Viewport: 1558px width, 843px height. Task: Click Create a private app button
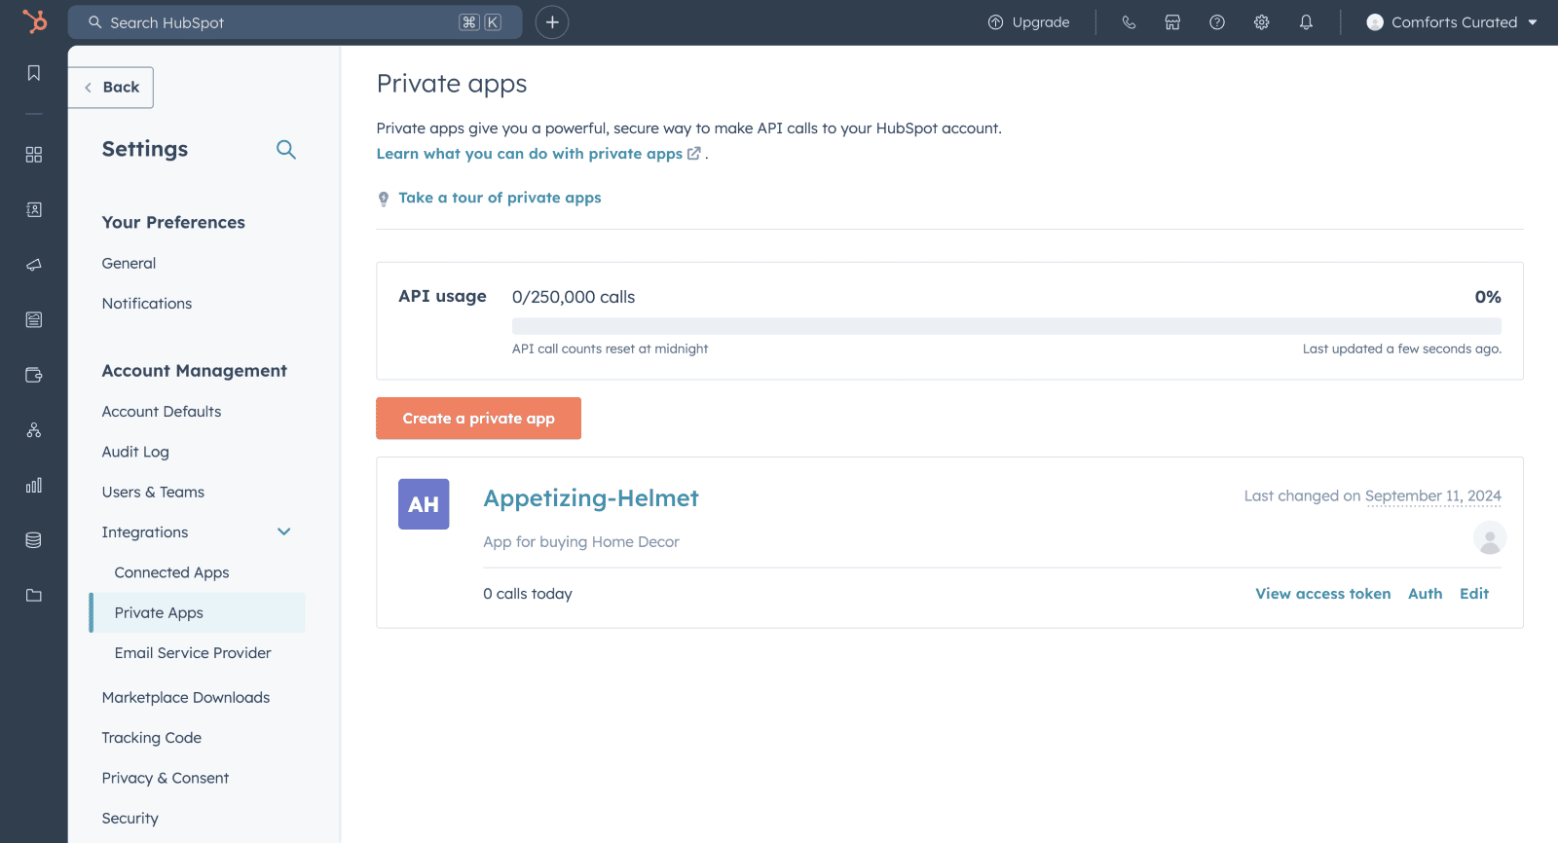478,419
